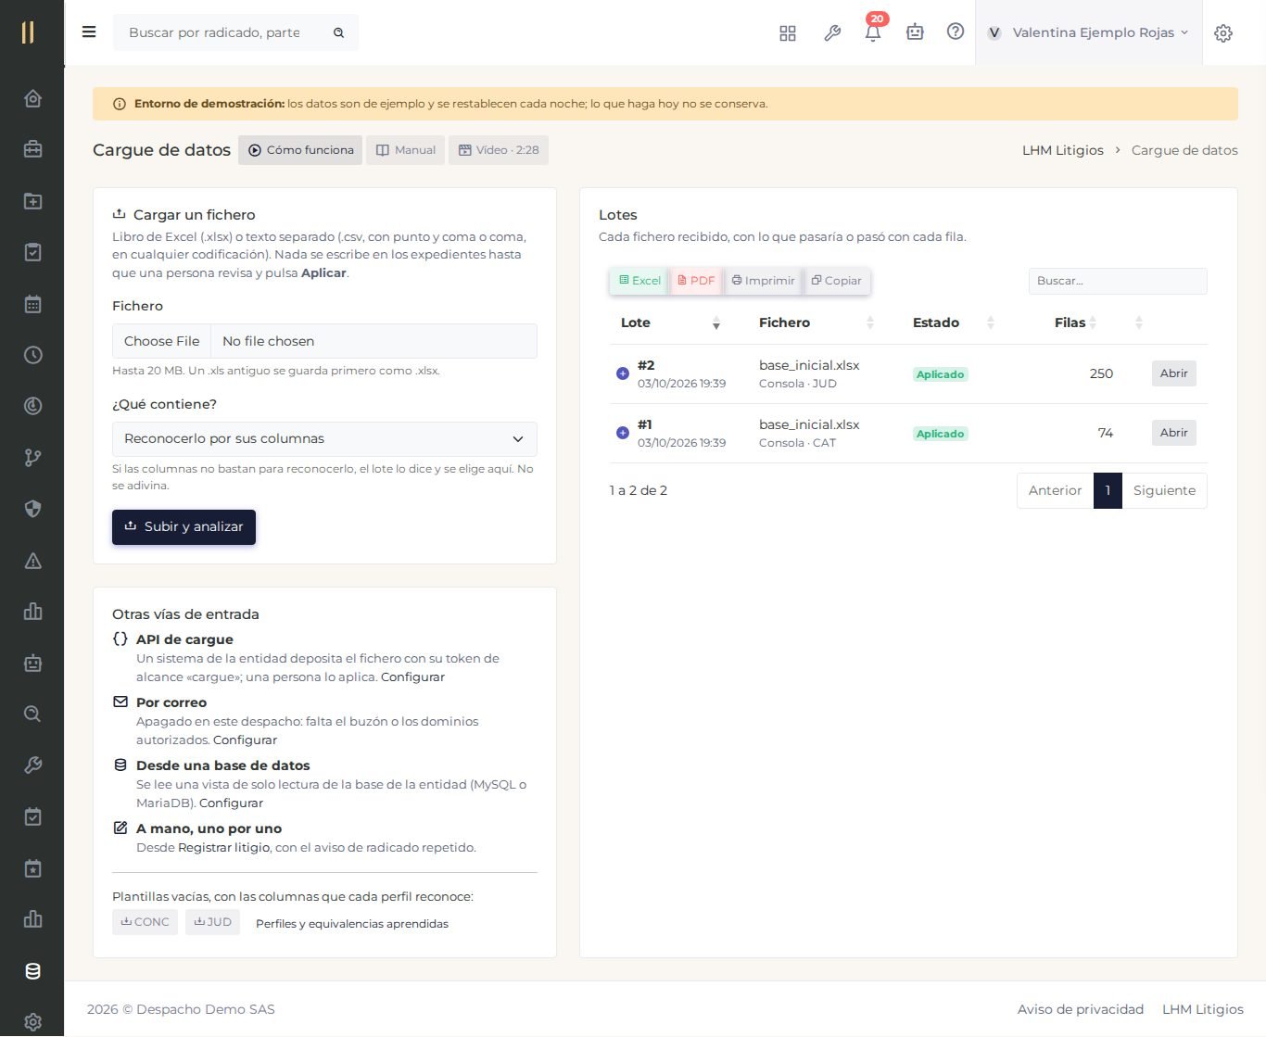Expand row details for lote #1
The width and height of the screenshot is (1266, 1037).
tap(623, 433)
